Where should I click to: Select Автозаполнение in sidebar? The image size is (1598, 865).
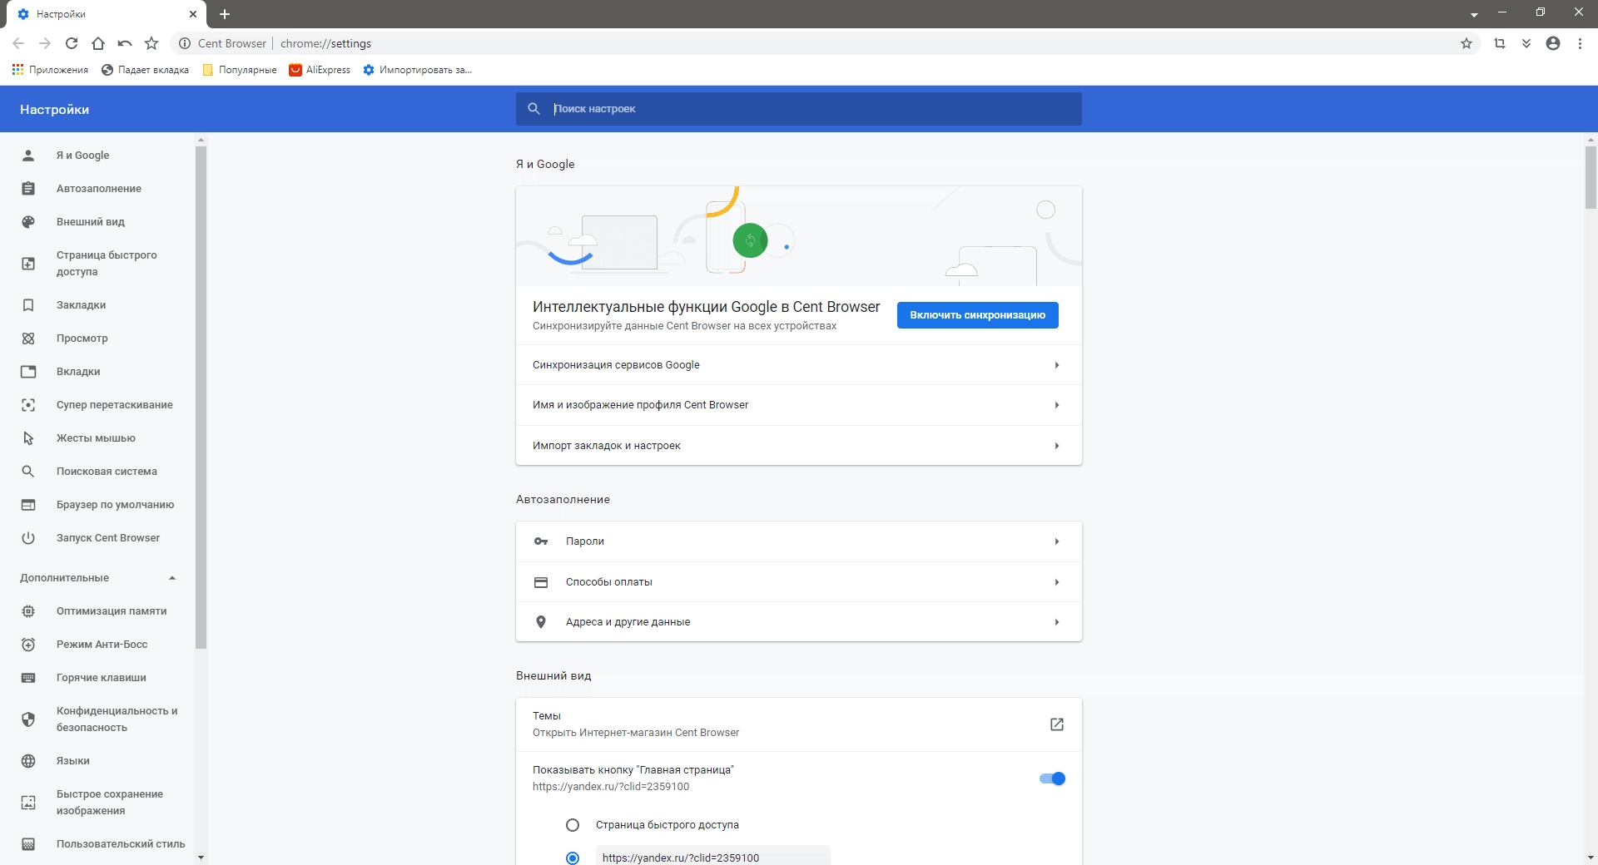click(x=97, y=189)
